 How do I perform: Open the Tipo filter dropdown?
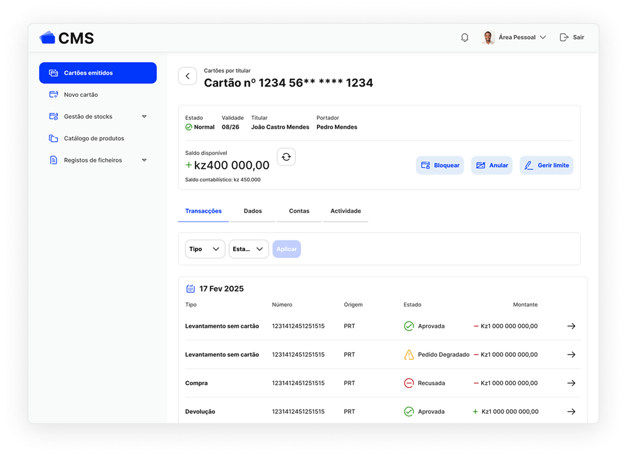[x=205, y=249]
